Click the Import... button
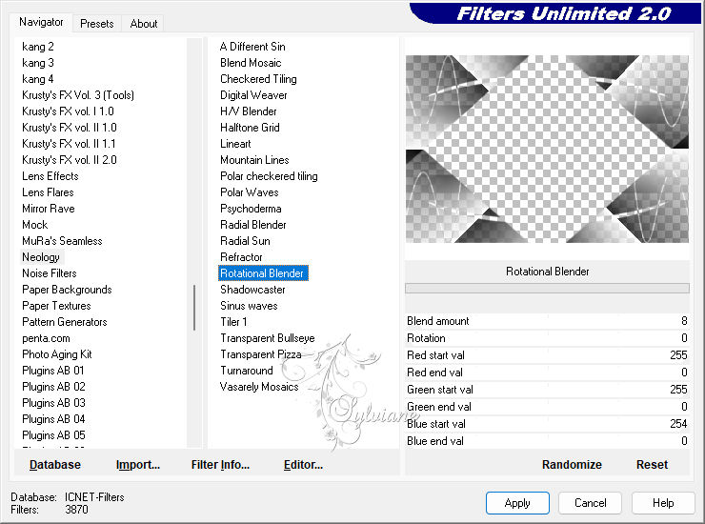 tap(137, 465)
